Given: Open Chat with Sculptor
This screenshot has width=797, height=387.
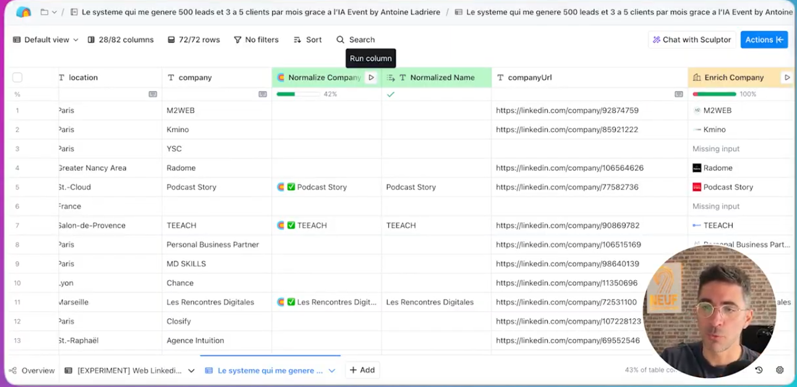Looking at the screenshot, I should click(692, 40).
